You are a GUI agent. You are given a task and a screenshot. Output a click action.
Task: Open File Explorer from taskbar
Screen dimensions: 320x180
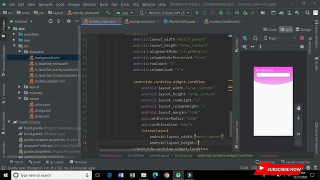coord(143,175)
